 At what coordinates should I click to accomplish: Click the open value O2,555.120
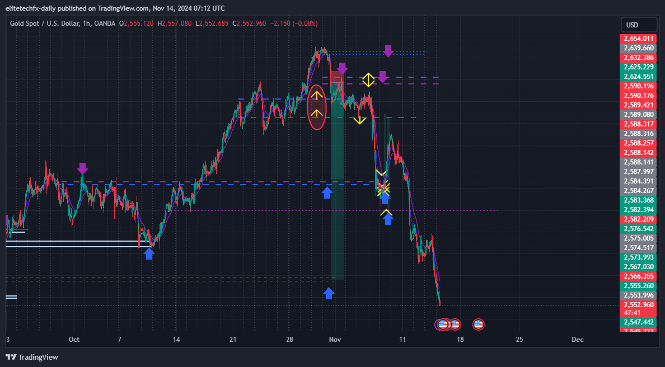tap(136, 23)
